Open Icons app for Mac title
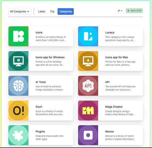 tap(117, 57)
